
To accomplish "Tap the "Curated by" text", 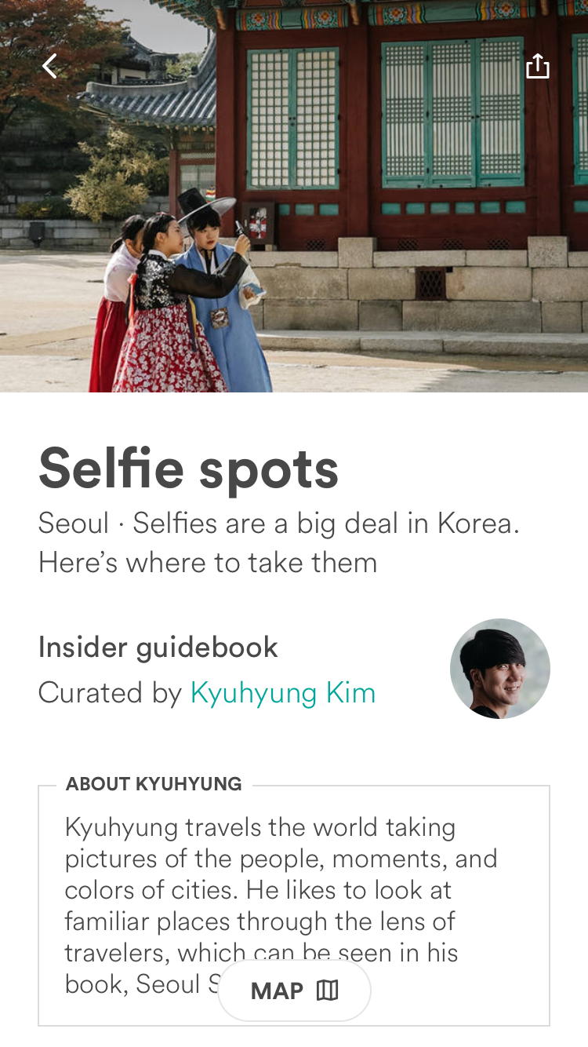I will pos(110,693).
